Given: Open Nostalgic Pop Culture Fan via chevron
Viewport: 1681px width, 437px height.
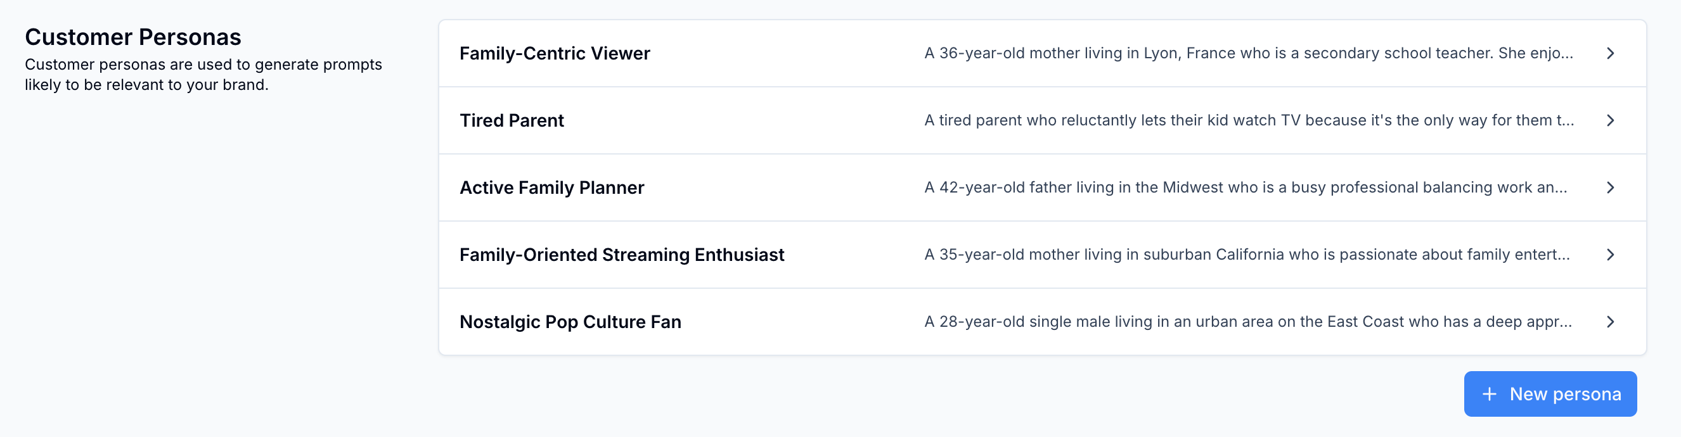Looking at the screenshot, I should [x=1610, y=322].
